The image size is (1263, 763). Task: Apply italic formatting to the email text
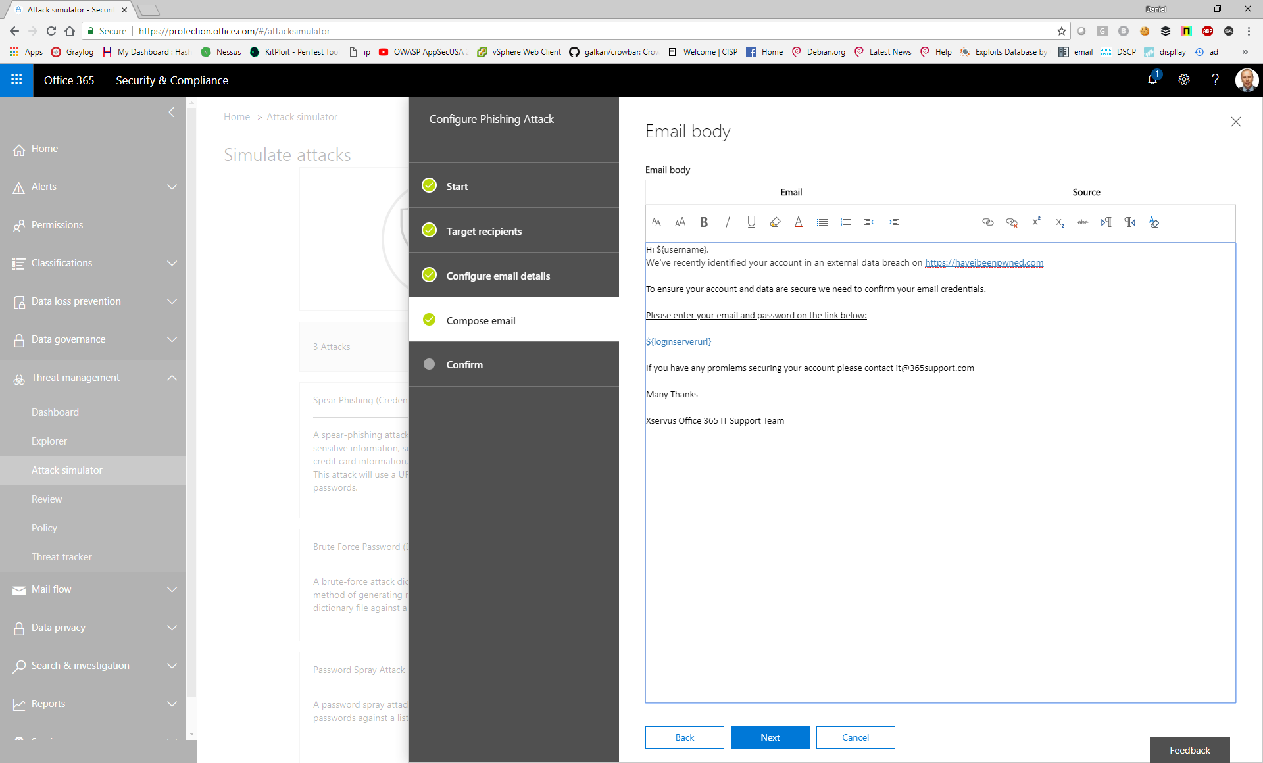[x=727, y=222]
